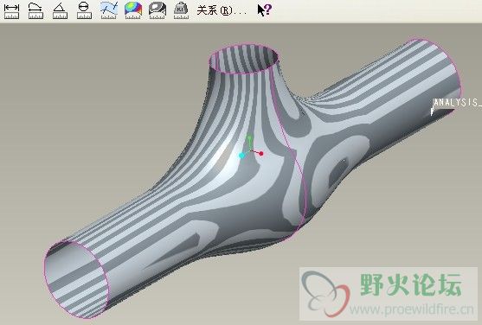Viewport: 482px width, 325px height.
Task: Open the shaded curvature analysis tool
Action: point(133,10)
